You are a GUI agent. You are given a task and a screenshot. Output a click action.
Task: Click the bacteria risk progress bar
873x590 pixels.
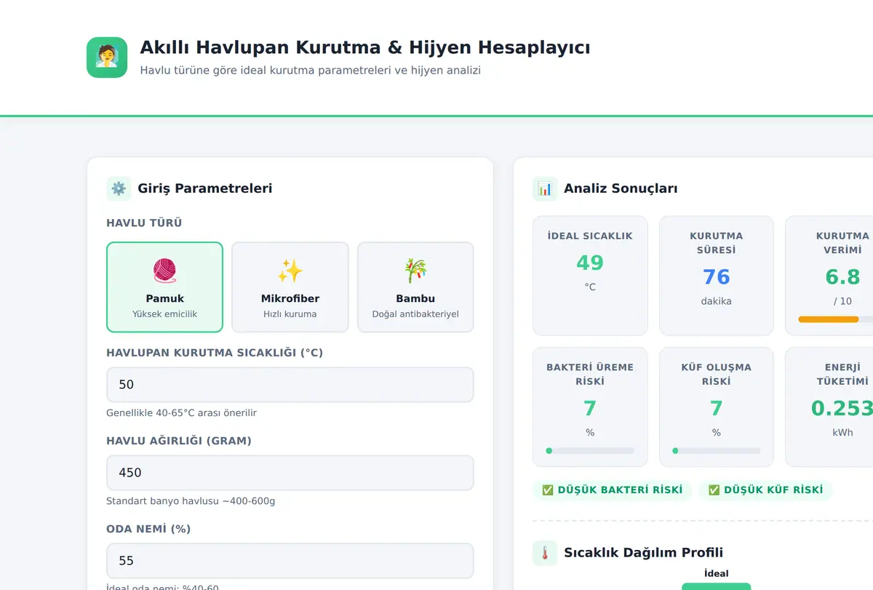click(590, 451)
